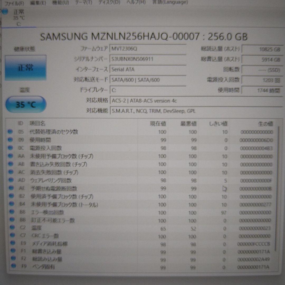Click the features field S.M.A.R.T., NCQ, TRIM

pyautogui.click(x=196, y=111)
